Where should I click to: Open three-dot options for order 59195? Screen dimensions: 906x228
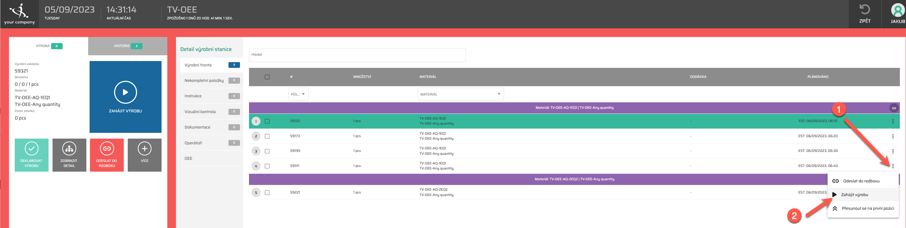point(893,151)
